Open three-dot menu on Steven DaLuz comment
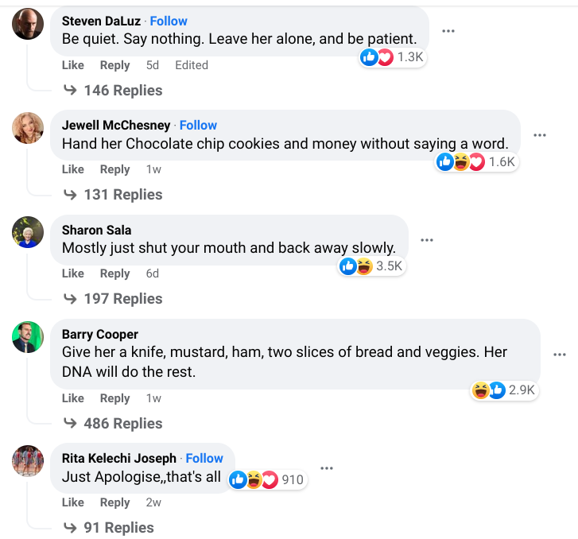578x539 pixels. [x=448, y=31]
